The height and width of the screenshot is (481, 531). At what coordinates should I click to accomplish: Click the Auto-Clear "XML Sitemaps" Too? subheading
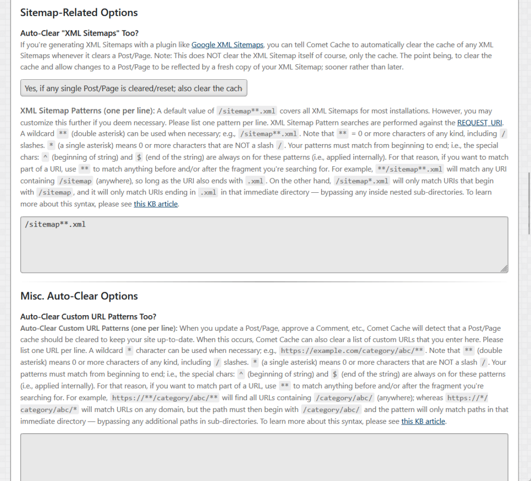(x=79, y=33)
